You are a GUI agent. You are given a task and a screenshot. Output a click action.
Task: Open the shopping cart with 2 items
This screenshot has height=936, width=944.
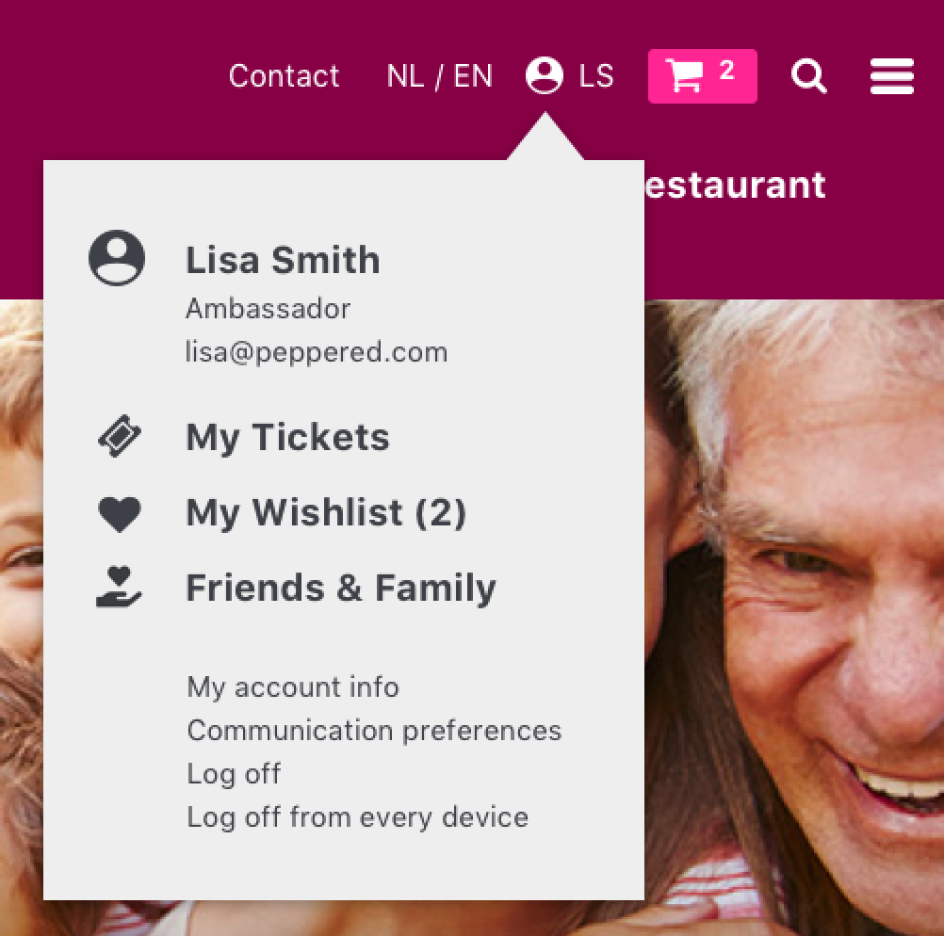702,76
